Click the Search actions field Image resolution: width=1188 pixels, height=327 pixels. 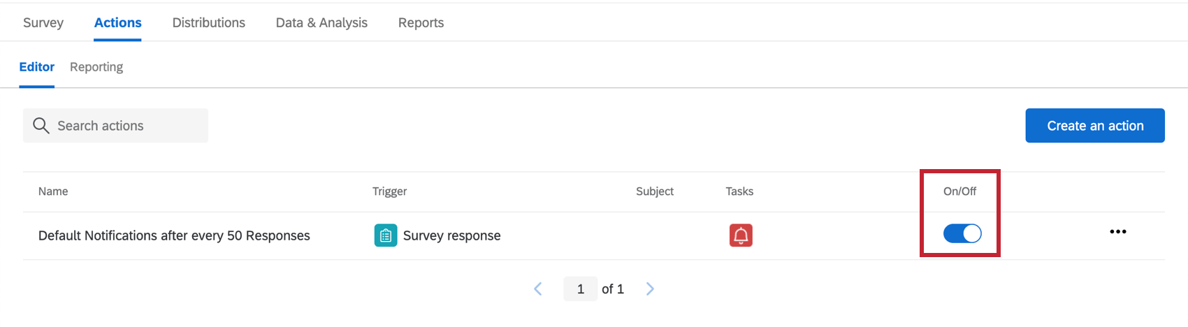click(x=126, y=126)
